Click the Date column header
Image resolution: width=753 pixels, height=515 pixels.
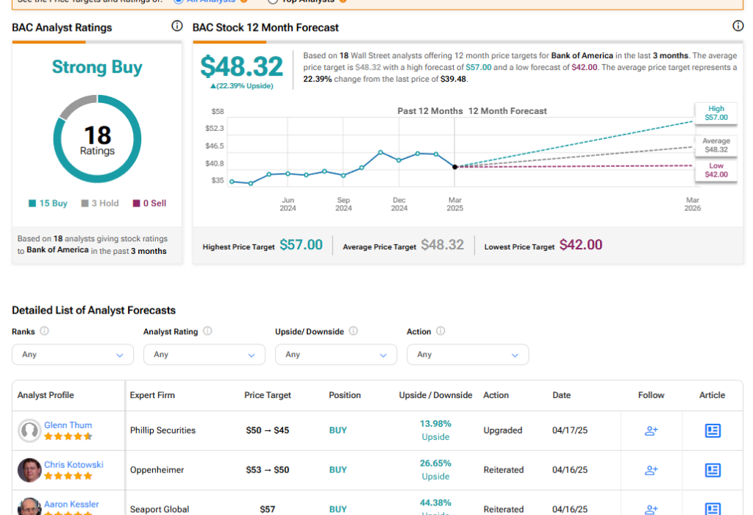[561, 395]
